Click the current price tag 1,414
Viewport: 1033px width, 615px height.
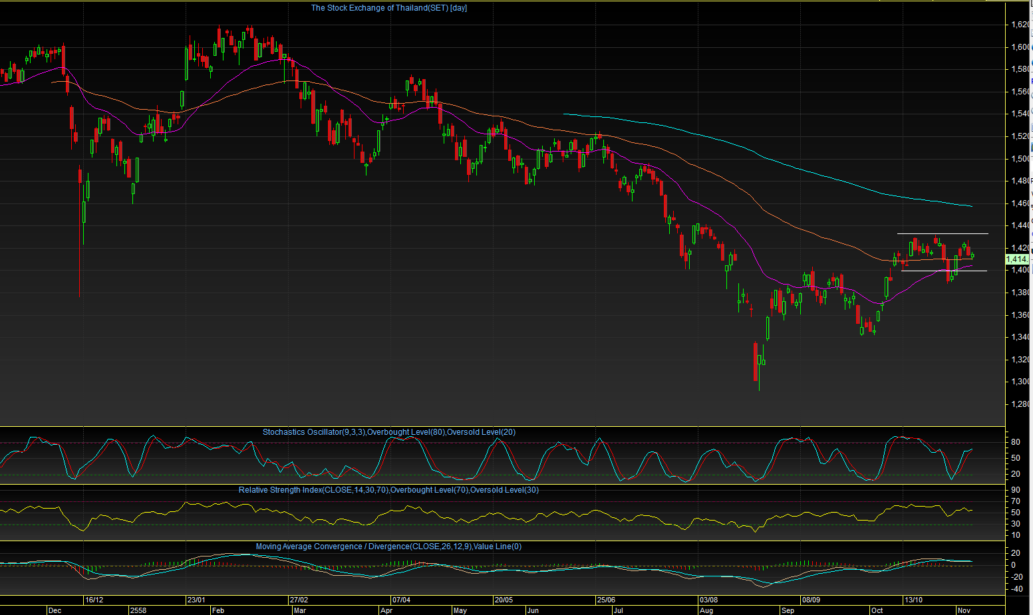point(1017,259)
